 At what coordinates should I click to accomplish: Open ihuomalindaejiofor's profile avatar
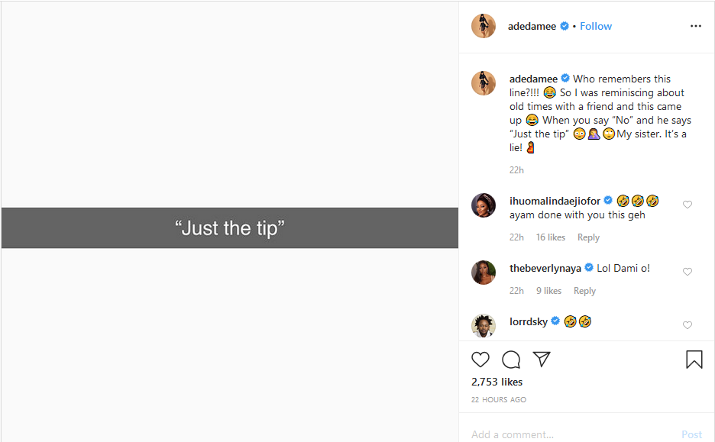(x=484, y=205)
